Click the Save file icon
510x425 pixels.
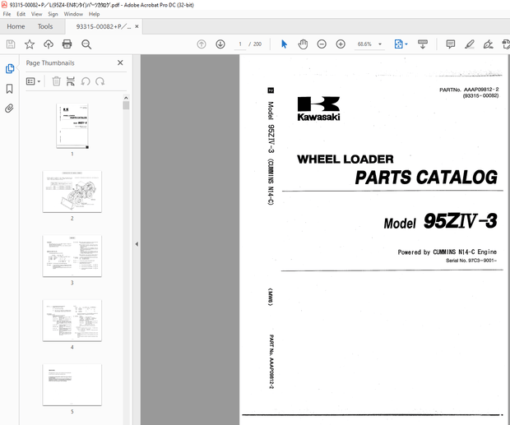[x=11, y=44]
